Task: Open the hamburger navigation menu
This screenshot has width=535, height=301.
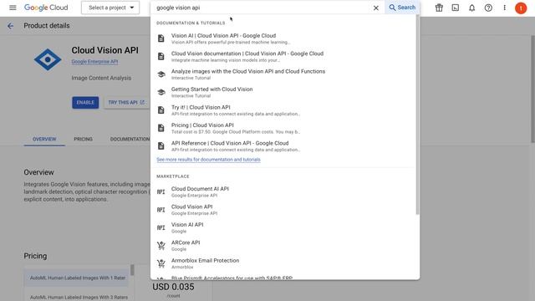Action: [13, 8]
